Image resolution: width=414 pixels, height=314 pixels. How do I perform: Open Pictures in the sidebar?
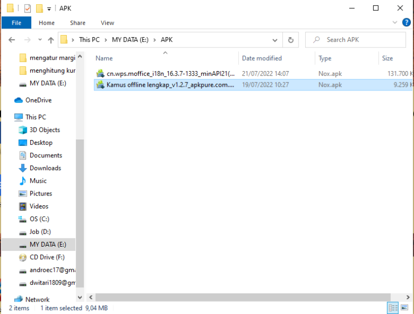pos(36,193)
